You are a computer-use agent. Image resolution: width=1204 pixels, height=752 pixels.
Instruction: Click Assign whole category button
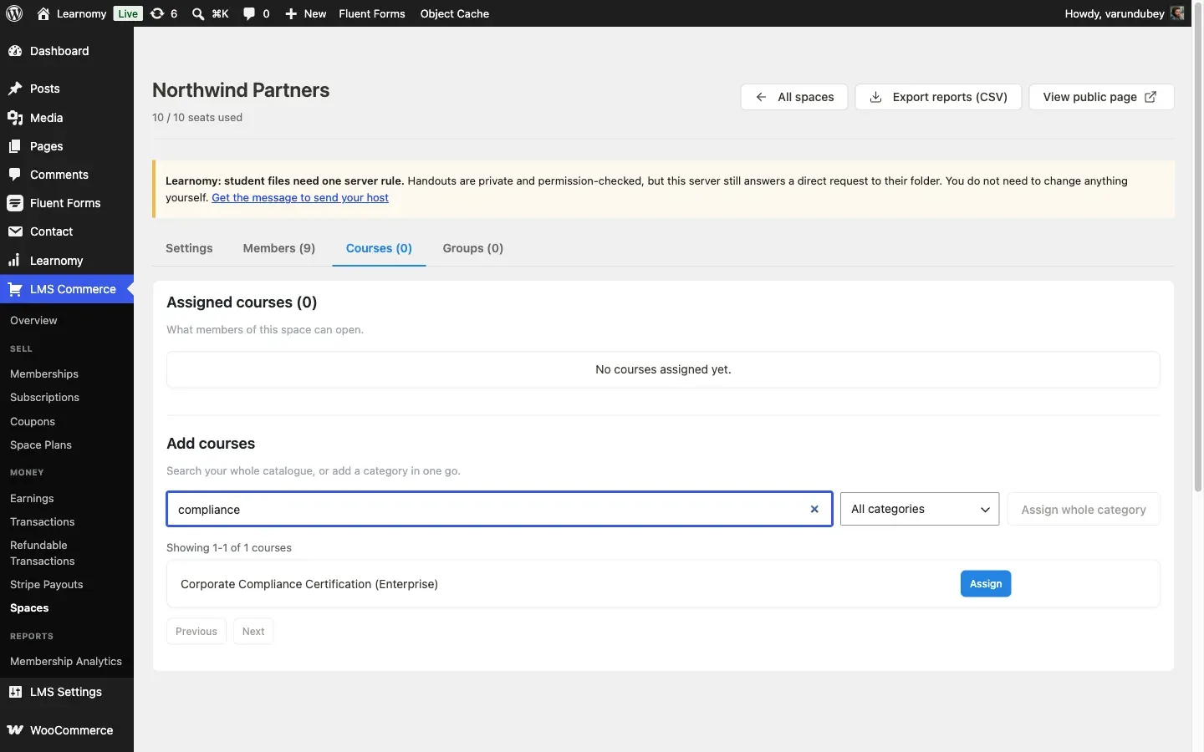tap(1084, 510)
